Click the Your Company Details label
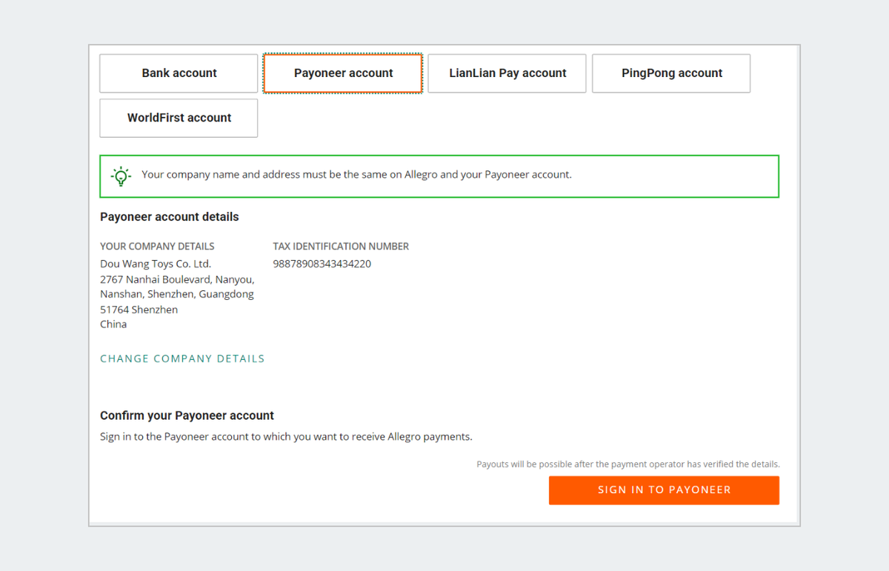The image size is (889, 571). (x=157, y=247)
